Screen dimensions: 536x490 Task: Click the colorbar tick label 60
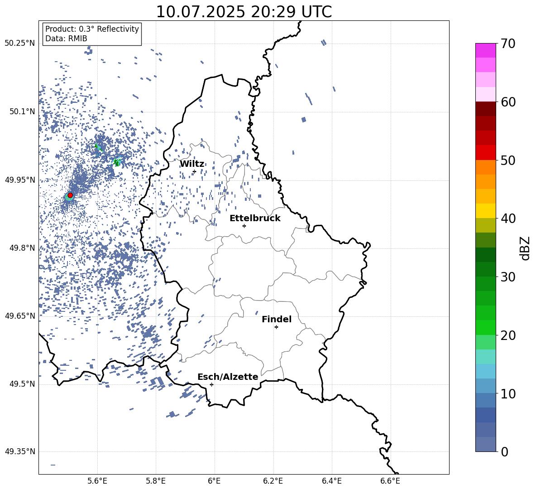tap(508, 102)
